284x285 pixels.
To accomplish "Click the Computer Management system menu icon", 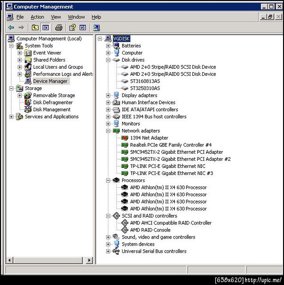I will point(9,7).
